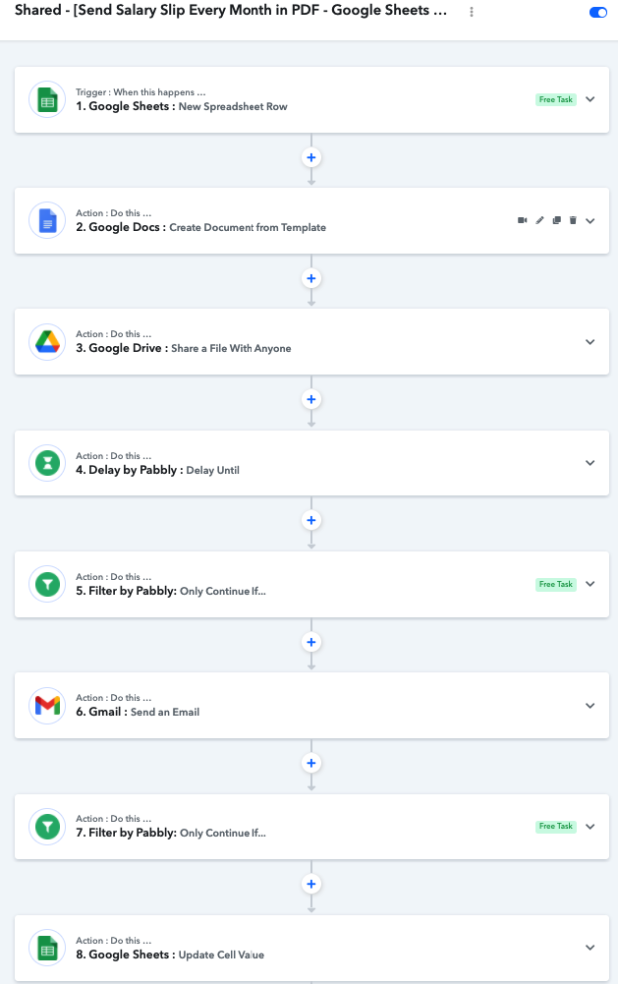
Task: Click the step 5 Filter by Pabbly icon
Action: pos(47,584)
